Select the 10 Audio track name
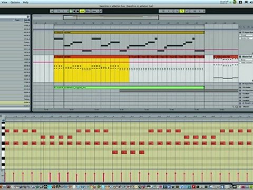 [247, 87]
